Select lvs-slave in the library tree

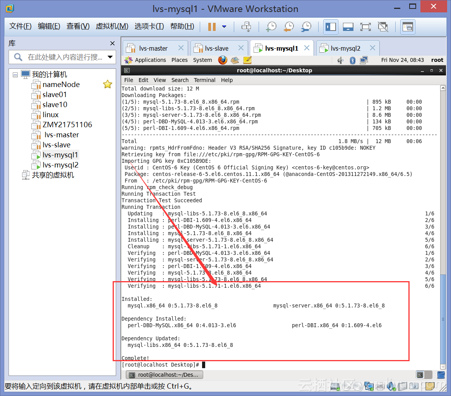point(57,145)
